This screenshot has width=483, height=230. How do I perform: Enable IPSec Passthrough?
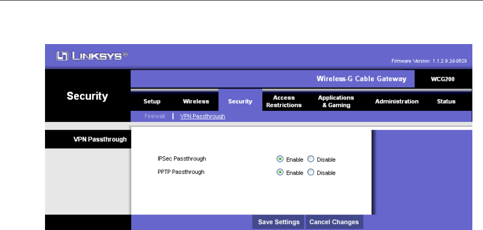pyautogui.click(x=280, y=159)
